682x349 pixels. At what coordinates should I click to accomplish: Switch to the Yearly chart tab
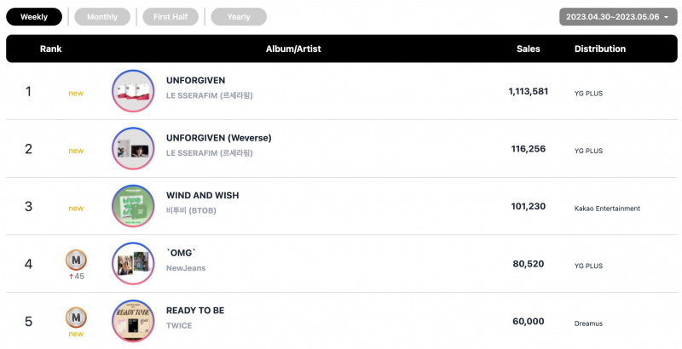click(239, 17)
